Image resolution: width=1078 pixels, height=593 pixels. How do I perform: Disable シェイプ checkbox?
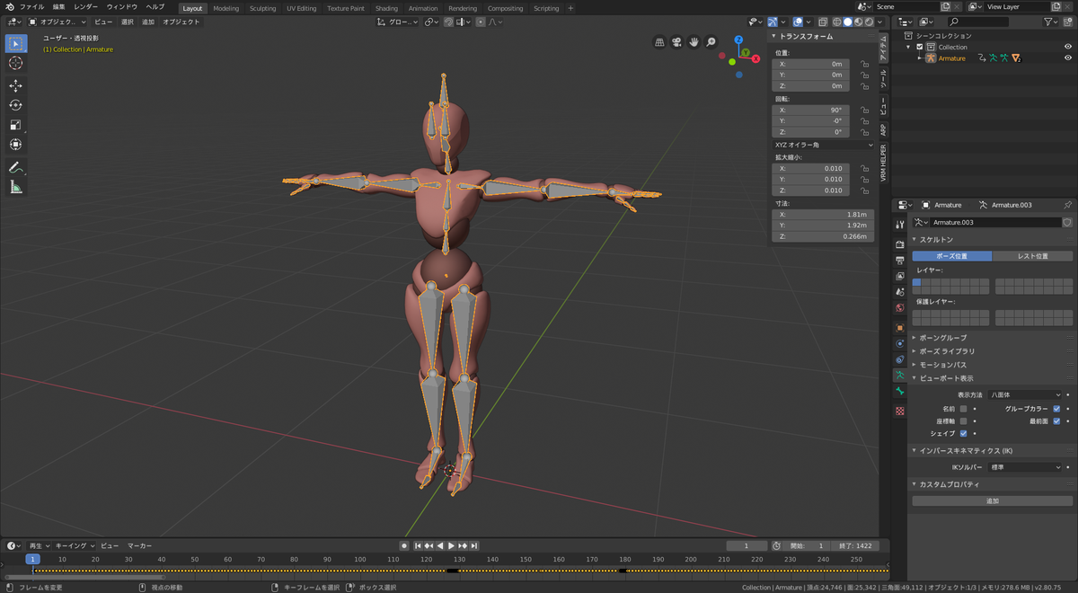(963, 433)
